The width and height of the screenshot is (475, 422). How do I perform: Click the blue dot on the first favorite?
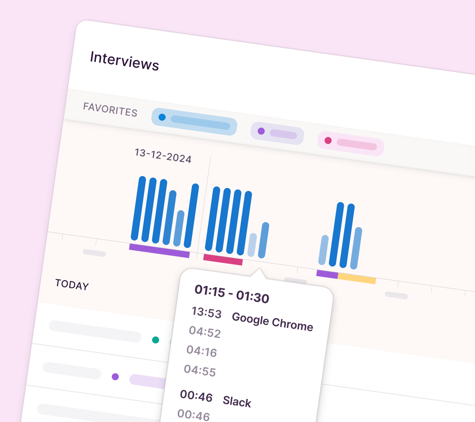point(162,117)
